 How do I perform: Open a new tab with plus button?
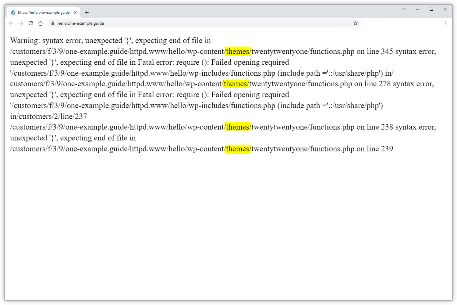pyautogui.click(x=87, y=13)
